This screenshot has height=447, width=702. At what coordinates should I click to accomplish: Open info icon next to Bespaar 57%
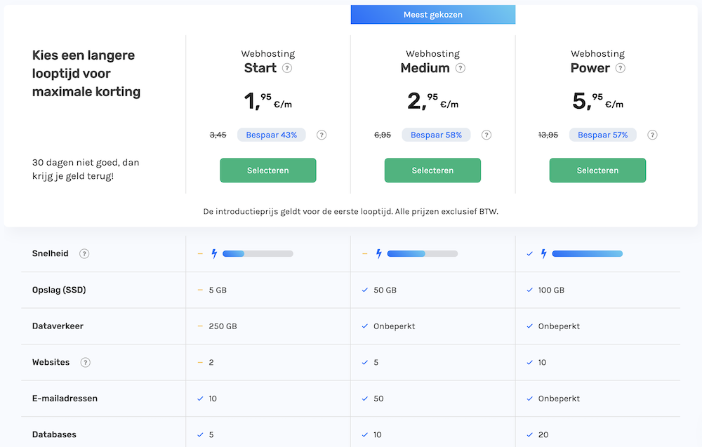[x=652, y=135]
